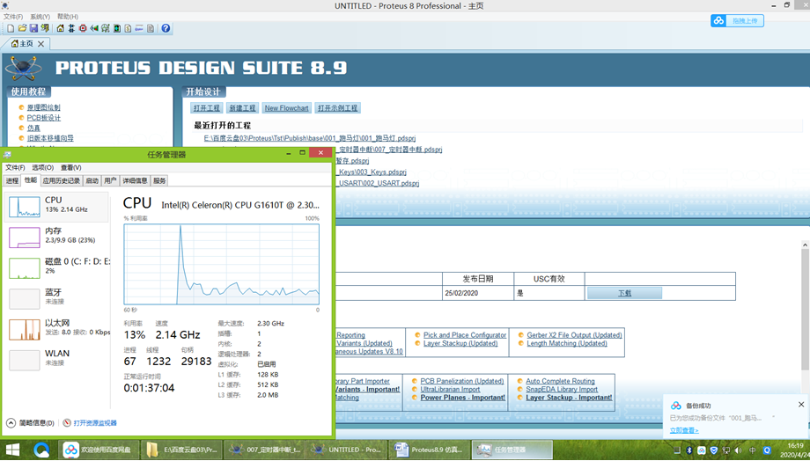Viewport: 810px width, 461px height.
Task: Open recent project 001_跑马灯.pdsprj
Action: click(x=310, y=138)
